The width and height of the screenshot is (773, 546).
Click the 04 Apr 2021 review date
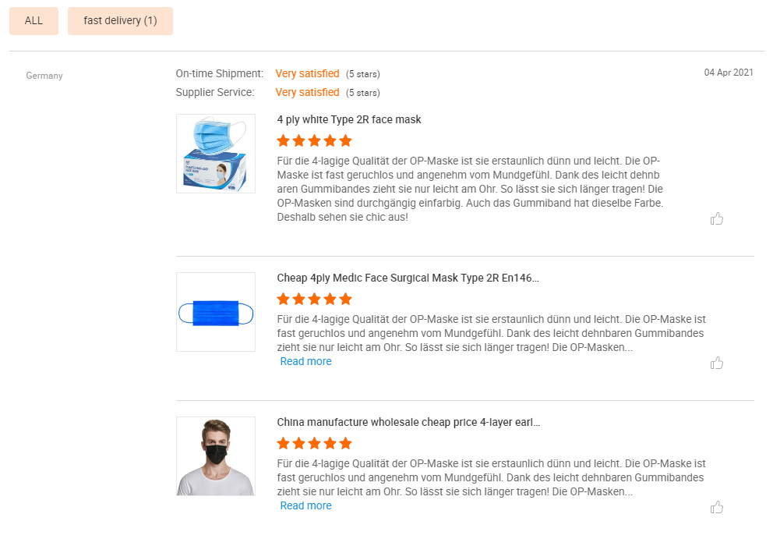point(729,73)
